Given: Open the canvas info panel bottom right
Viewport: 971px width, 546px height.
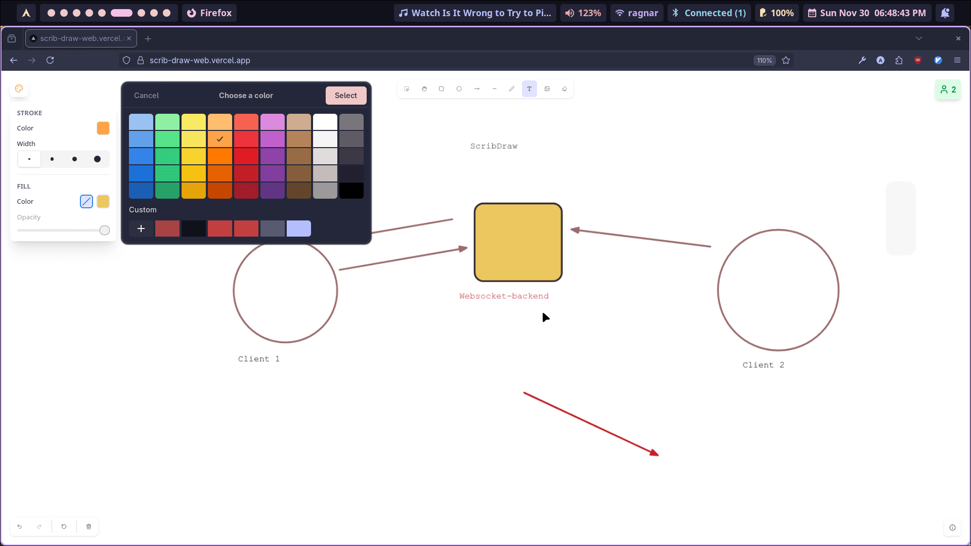Looking at the screenshot, I should click(x=953, y=527).
